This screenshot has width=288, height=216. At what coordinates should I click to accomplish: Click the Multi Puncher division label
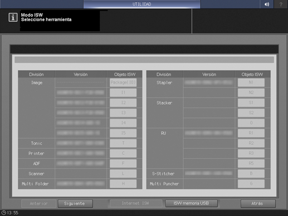[164, 184]
